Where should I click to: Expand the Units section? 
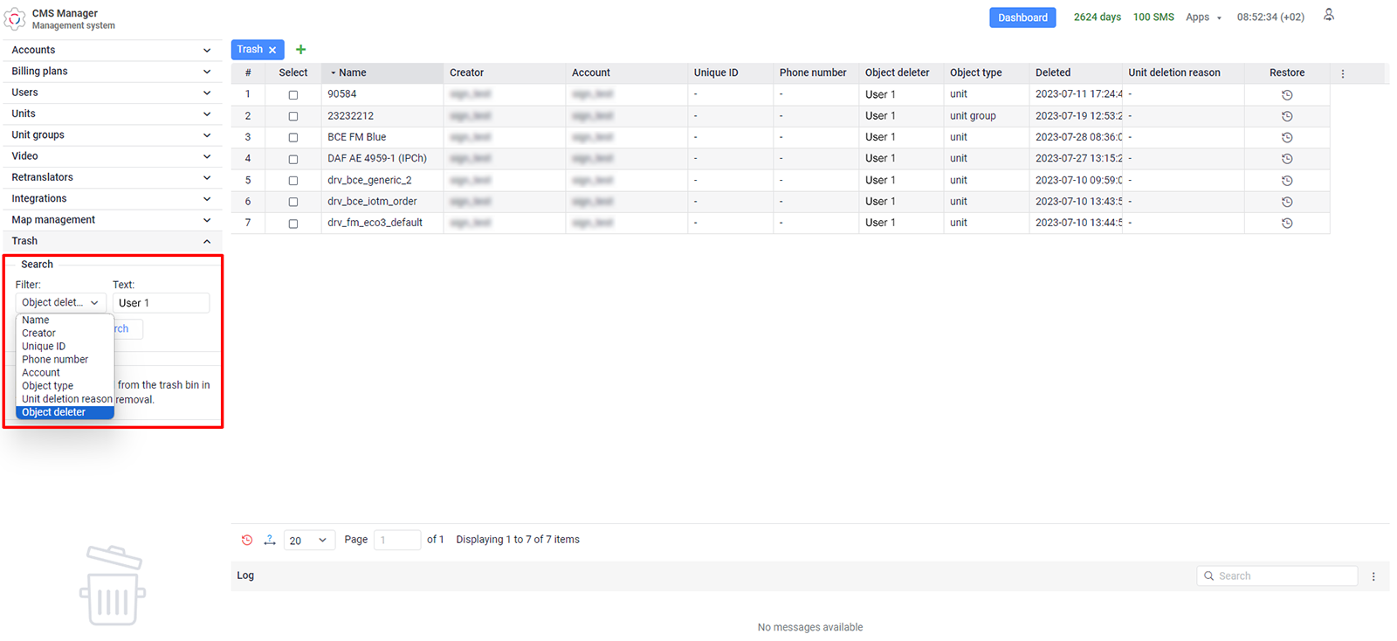point(113,114)
